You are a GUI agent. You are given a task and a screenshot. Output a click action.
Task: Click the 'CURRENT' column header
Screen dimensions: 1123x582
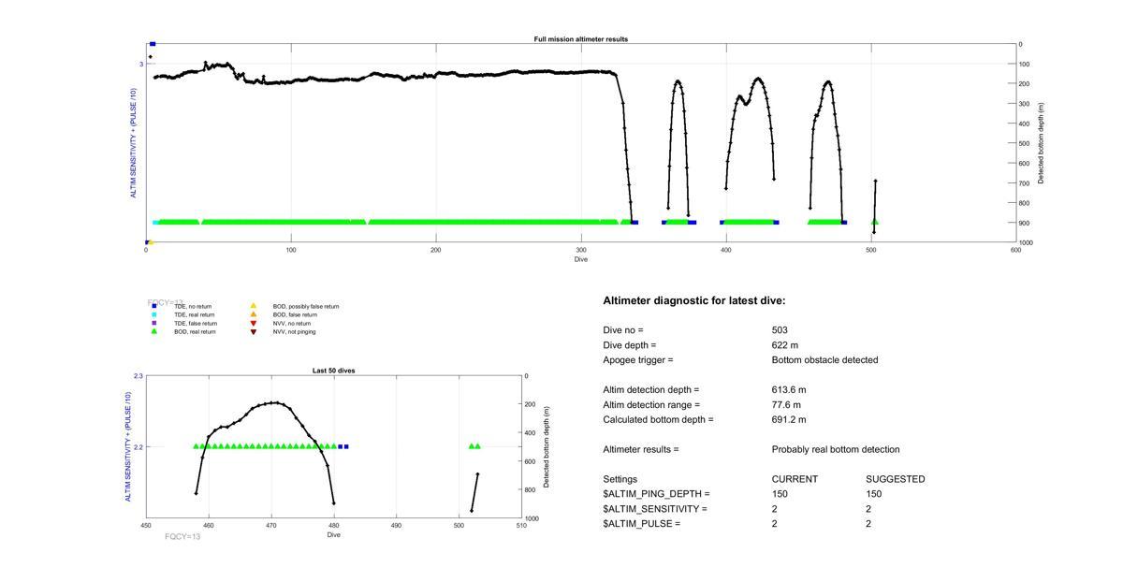[795, 479]
